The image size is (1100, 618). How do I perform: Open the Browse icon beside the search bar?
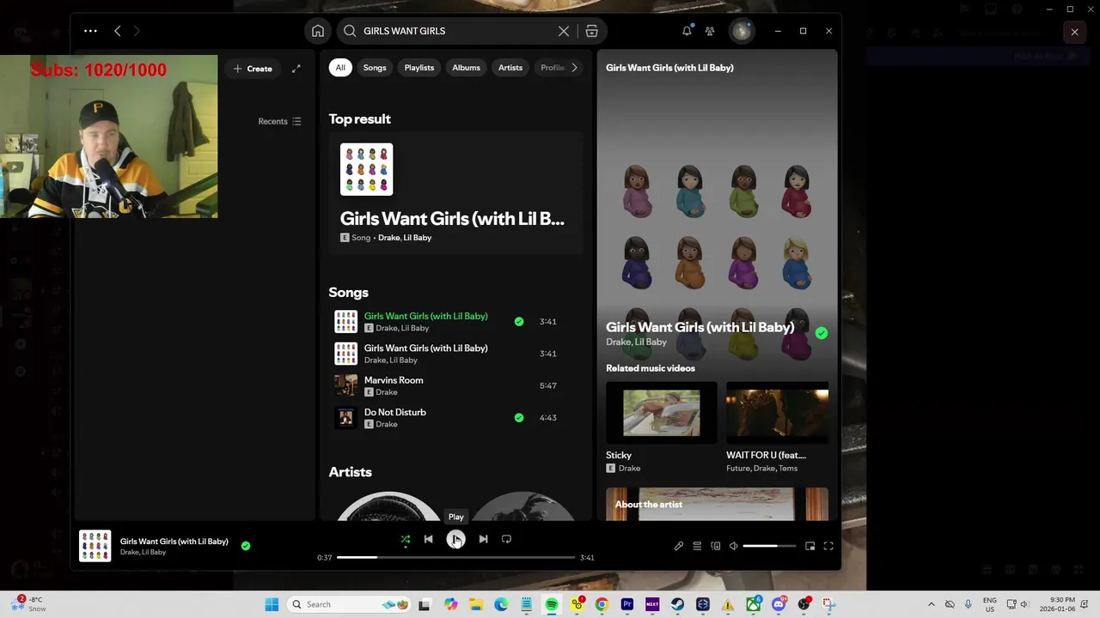[592, 31]
